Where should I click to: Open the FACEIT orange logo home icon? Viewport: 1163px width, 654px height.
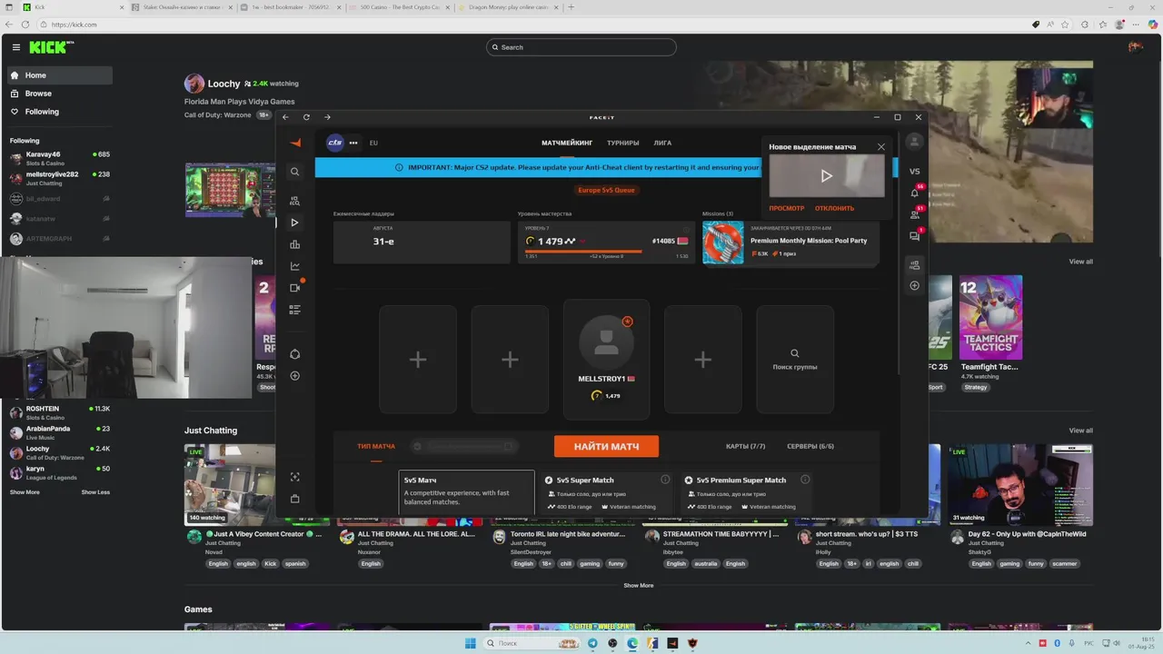click(x=294, y=143)
